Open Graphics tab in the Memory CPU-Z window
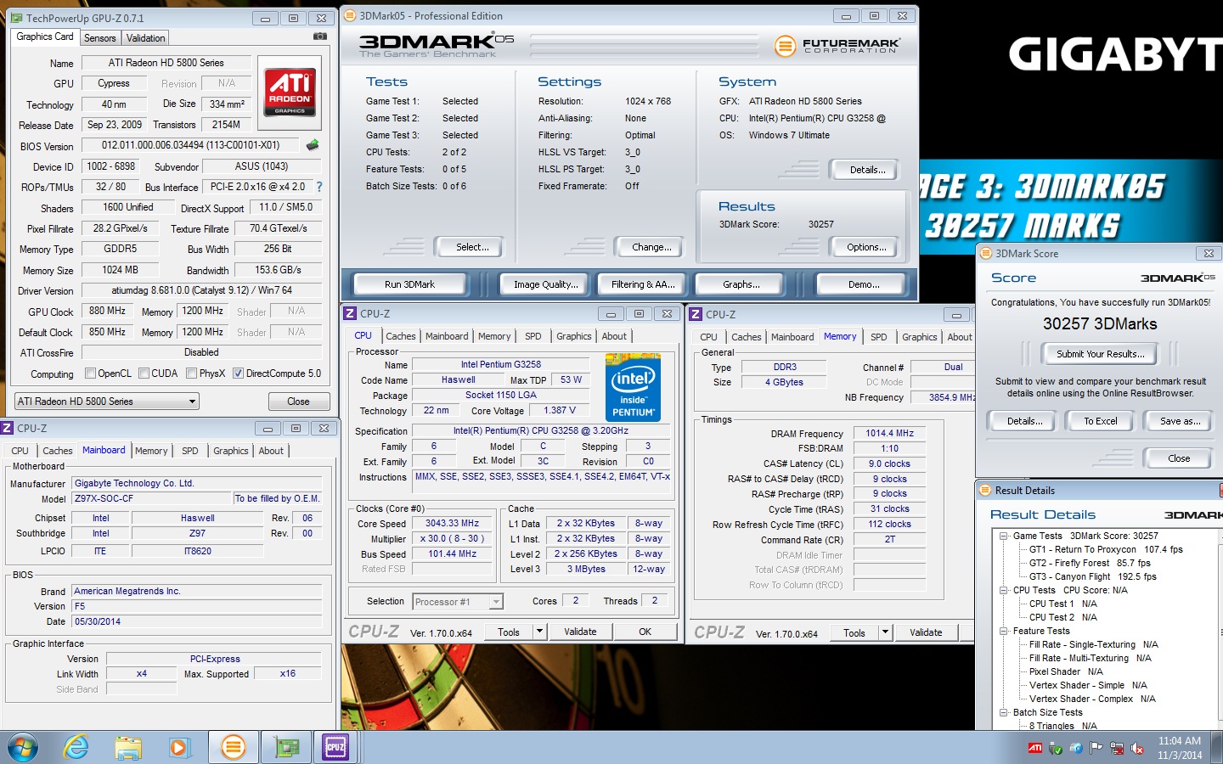The image size is (1223, 764). (920, 337)
